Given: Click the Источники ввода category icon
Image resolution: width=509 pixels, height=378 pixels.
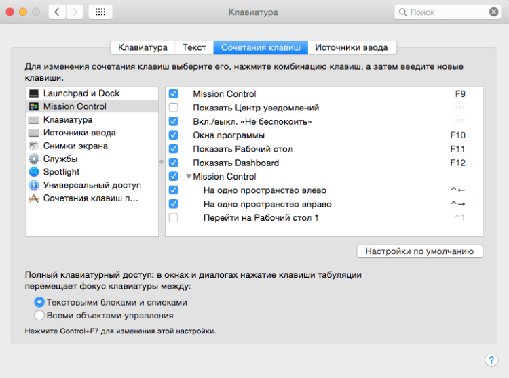Looking at the screenshot, I should click(x=34, y=133).
